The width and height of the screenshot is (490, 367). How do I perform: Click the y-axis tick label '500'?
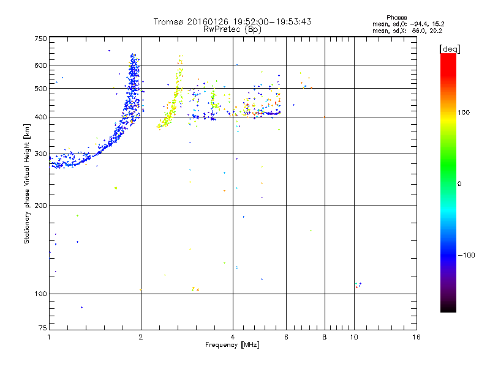click(x=40, y=89)
